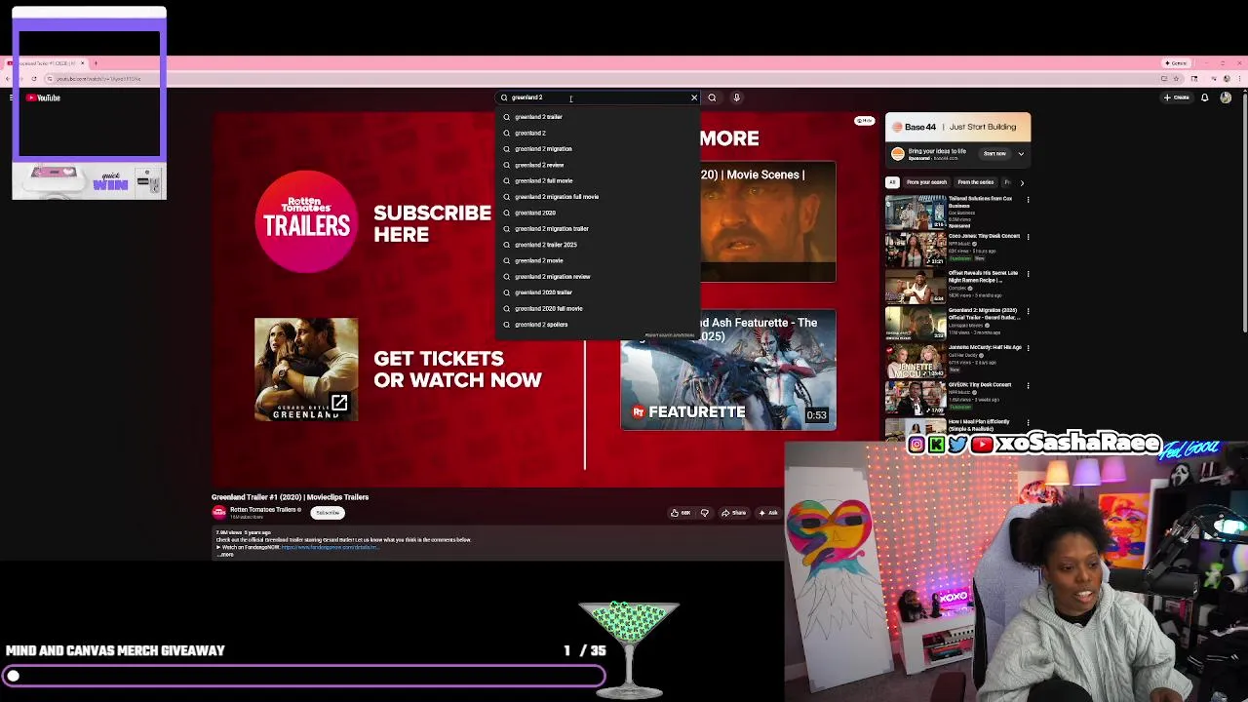Select suggestion 'greenland 2 migration'
This screenshot has width=1248, height=702.
click(598, 149)
